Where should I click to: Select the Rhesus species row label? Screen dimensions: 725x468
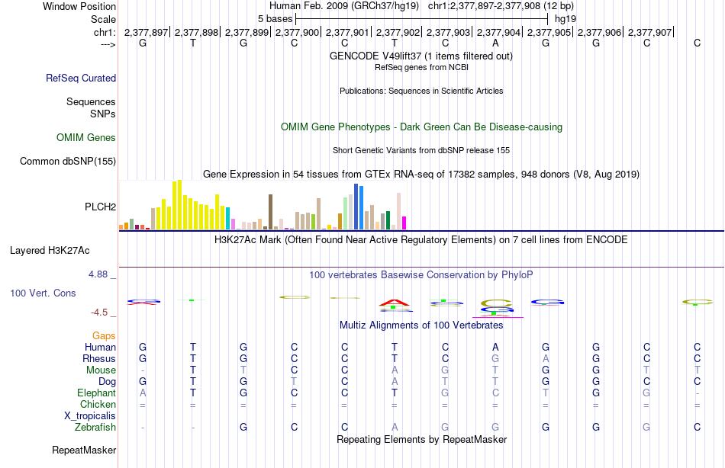[x=99, y=358]
